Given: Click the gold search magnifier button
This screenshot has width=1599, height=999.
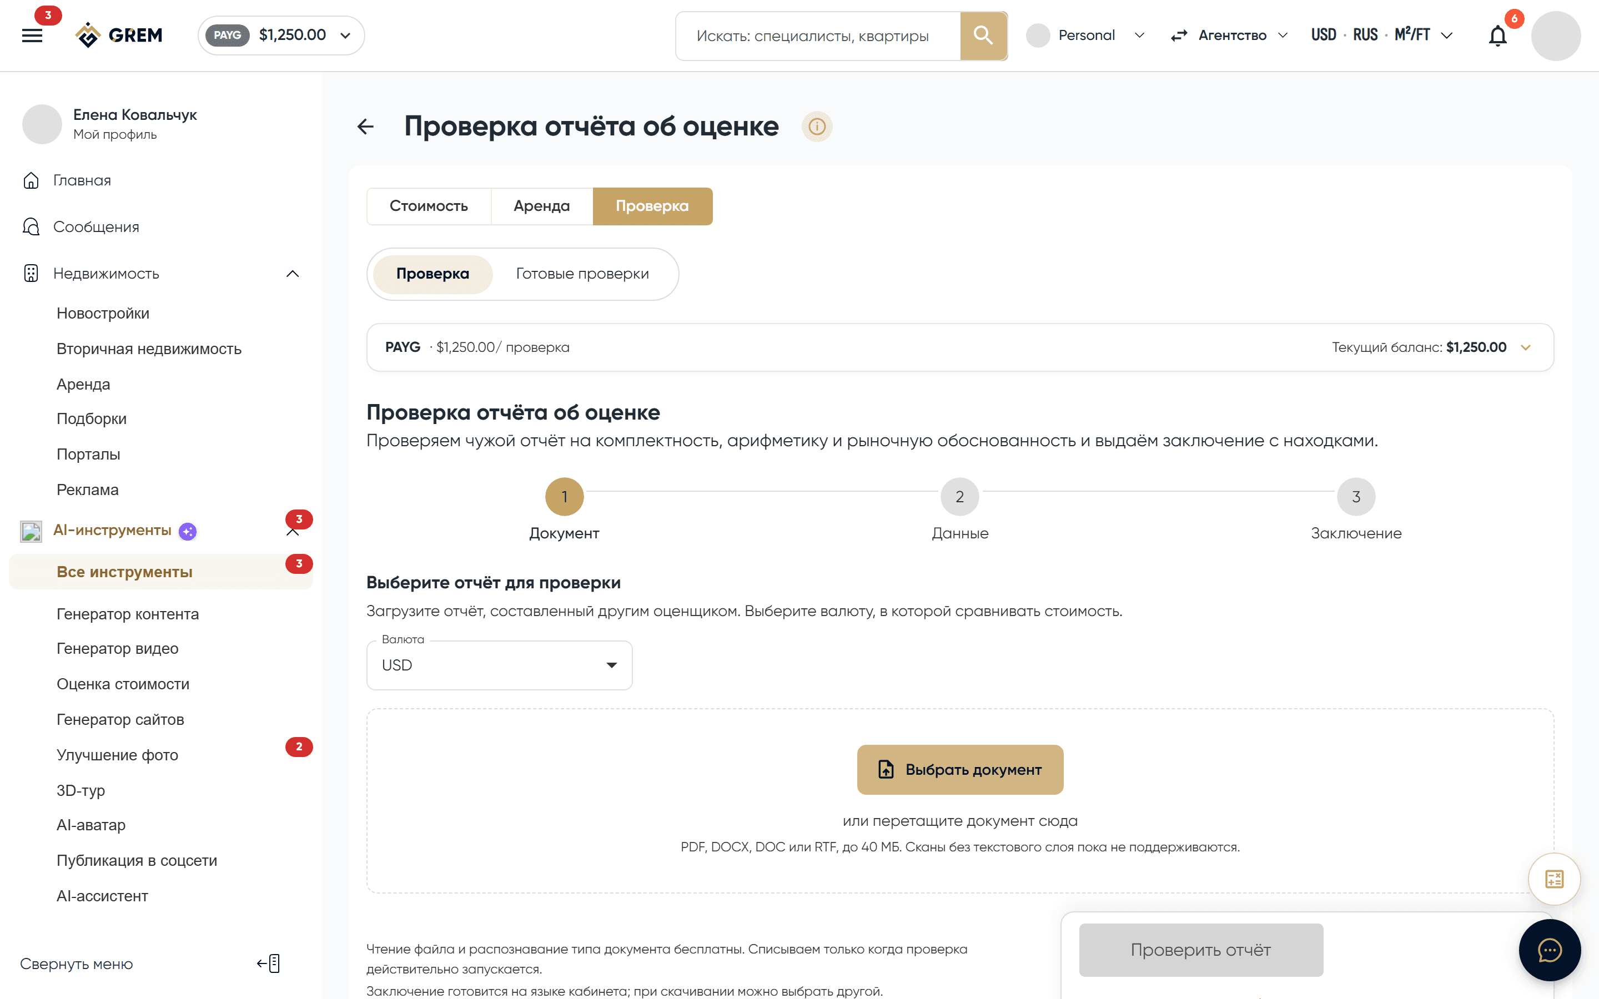Looking at the screenshot, I should pos(983,36).
